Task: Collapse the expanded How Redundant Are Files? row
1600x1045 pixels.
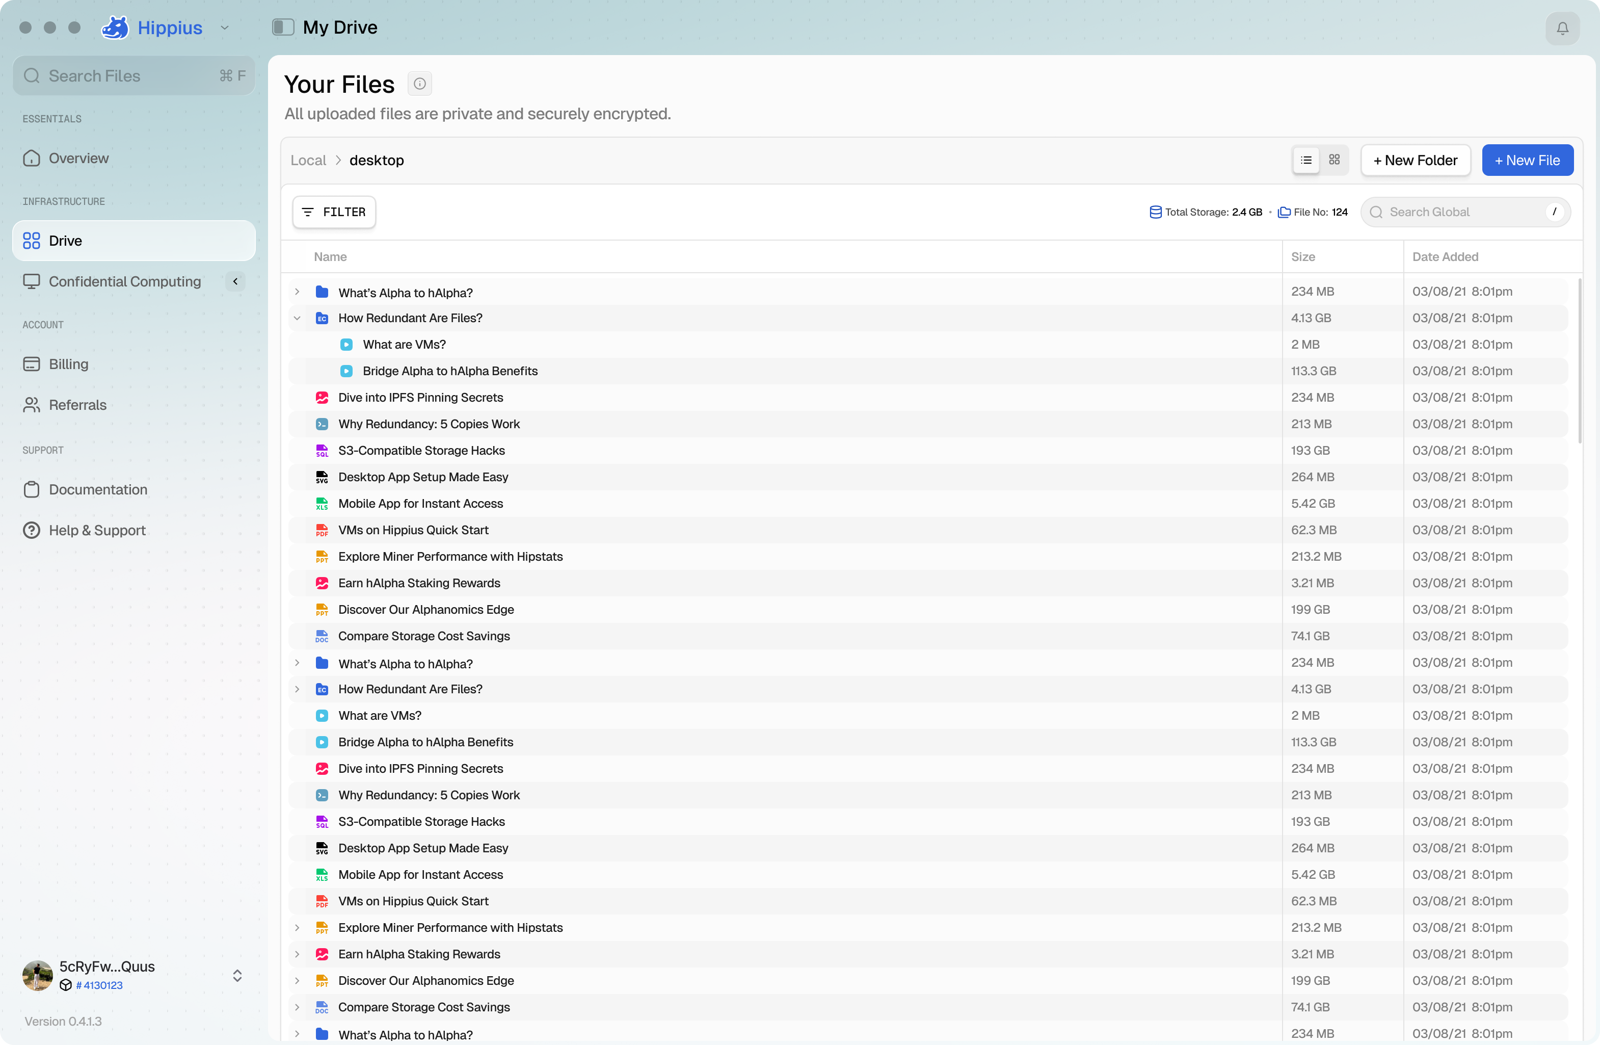Action: [297, 318]
